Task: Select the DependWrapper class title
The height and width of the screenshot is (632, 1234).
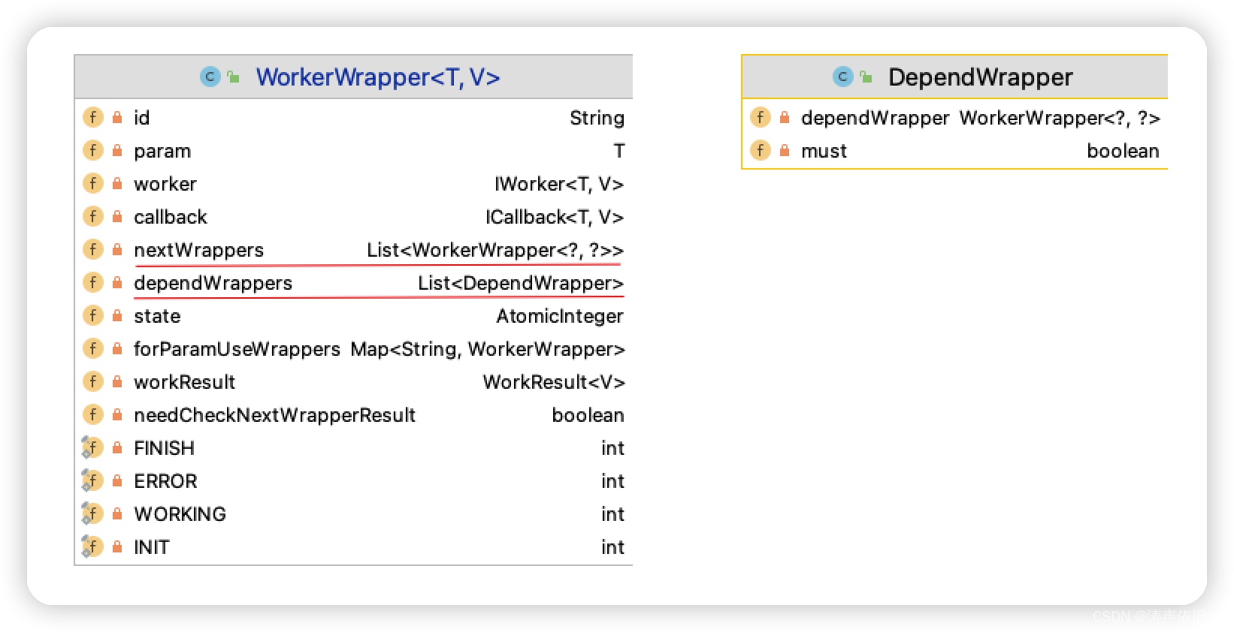Action: coord(980,77)
